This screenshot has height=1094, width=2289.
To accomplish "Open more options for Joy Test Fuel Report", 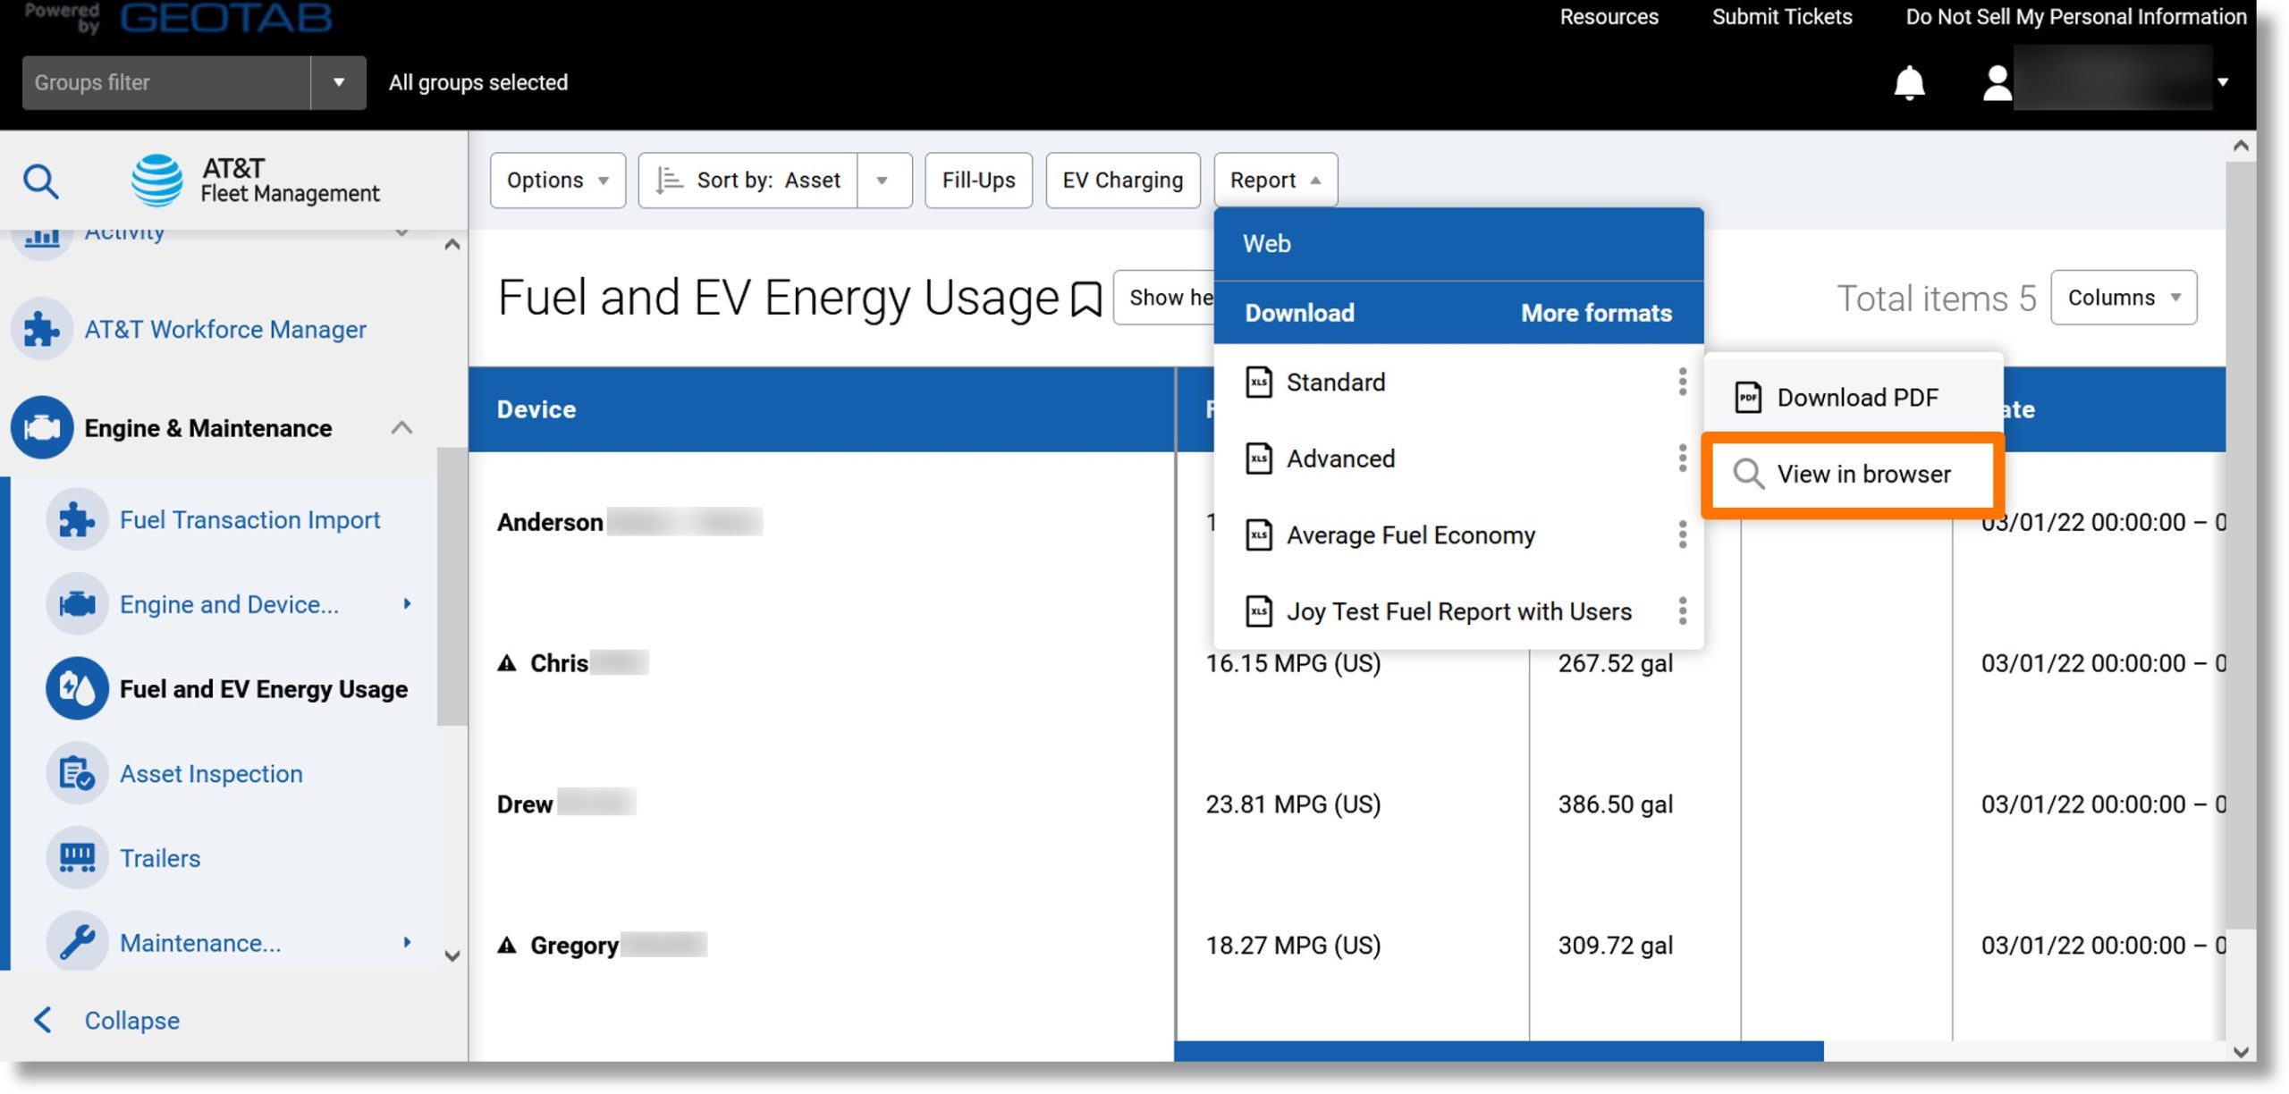I will coord(1683,612).
